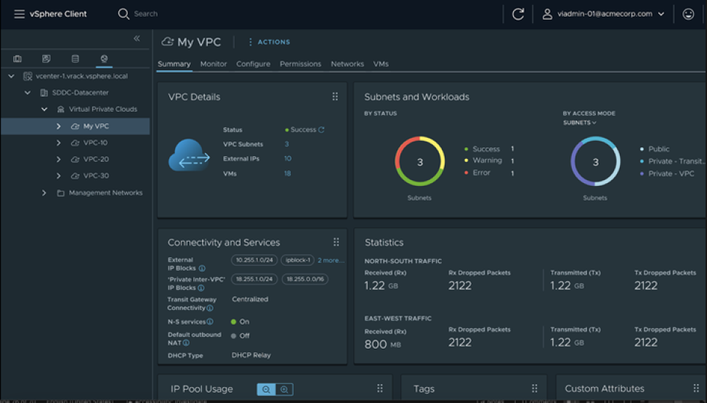This screenshot has height=403, width=707.
Task: Click zoom in in IP Pool Usage
Action: [284, 390]
